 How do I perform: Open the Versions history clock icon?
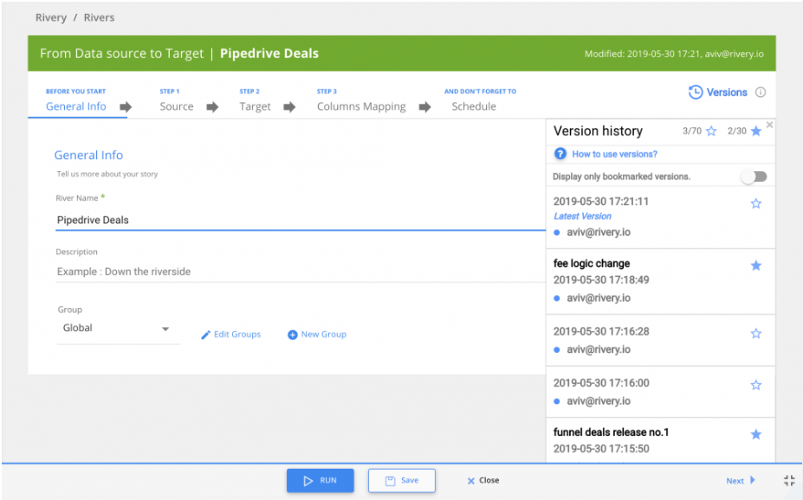click(695, 92)
